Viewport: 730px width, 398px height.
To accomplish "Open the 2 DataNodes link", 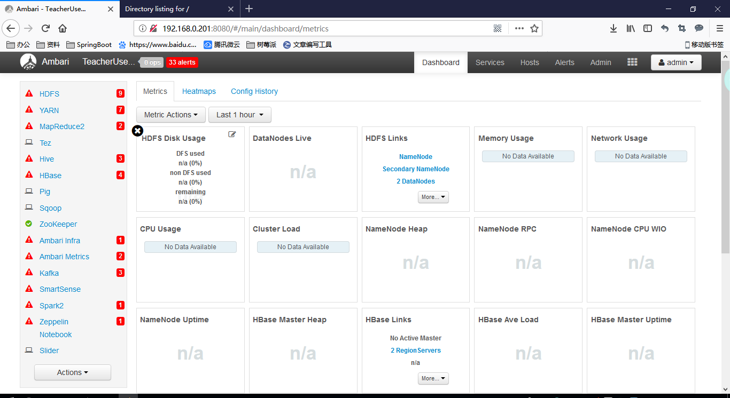I will [416, 181].
